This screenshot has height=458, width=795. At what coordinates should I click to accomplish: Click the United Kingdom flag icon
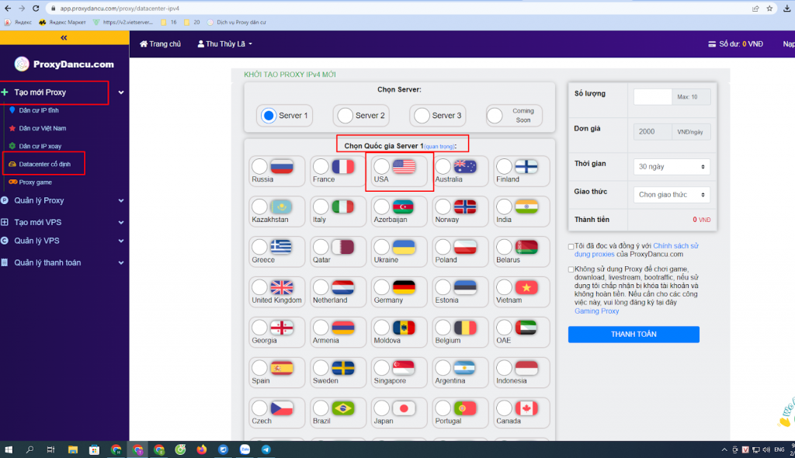(281, 287)
